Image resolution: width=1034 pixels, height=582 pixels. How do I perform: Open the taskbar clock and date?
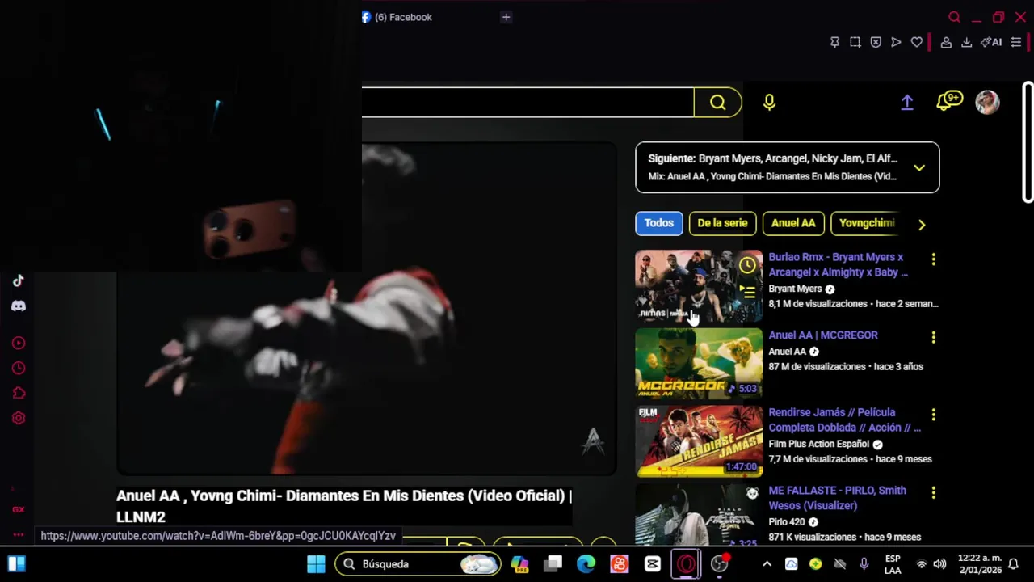tap(979, 564)
